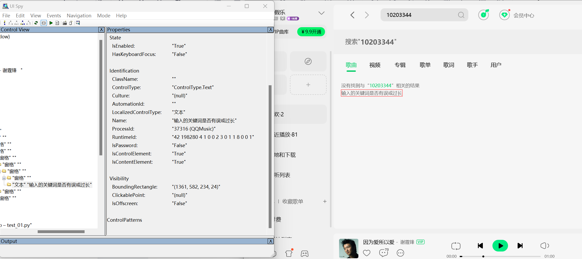Click song title 因为爱所以爱
The width and height of the screenshot is (582, 259).
click(x=379, y=242)
